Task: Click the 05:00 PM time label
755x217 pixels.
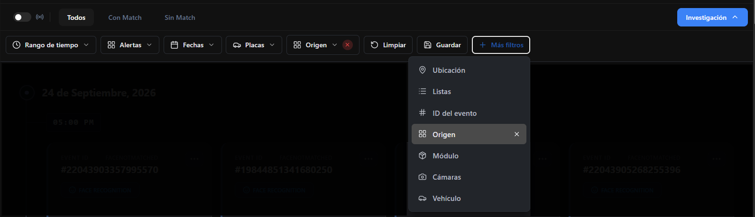Action: (74, 122)
